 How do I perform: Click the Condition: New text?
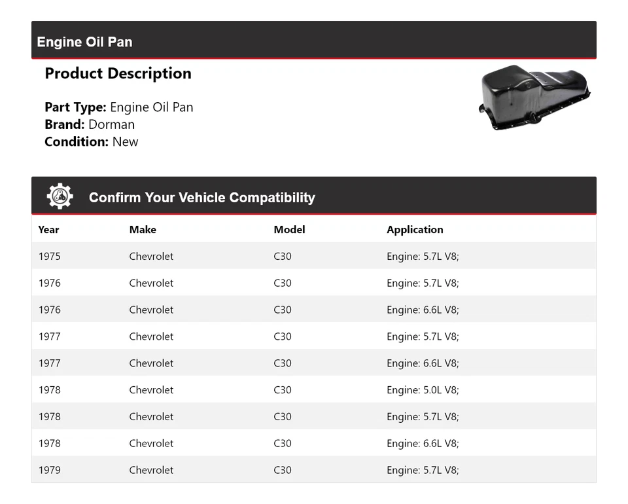(x=92, y=142)
